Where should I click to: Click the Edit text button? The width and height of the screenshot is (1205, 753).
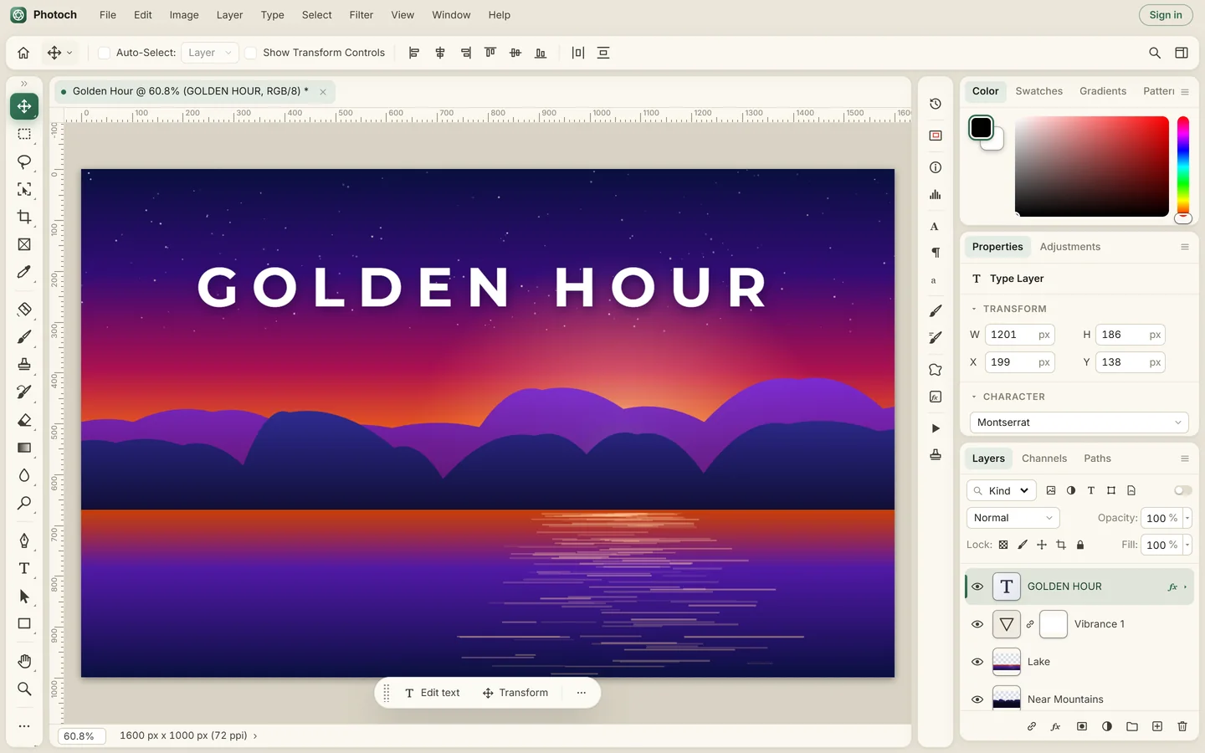[x=433, y=693]
